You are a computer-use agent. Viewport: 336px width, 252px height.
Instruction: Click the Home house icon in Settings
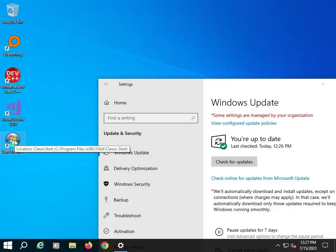point(107,103)
